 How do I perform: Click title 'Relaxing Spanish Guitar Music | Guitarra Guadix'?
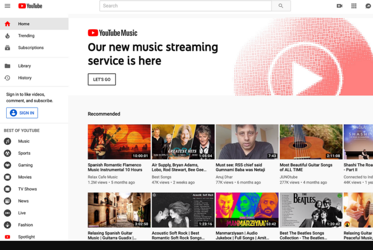point(112,235)
